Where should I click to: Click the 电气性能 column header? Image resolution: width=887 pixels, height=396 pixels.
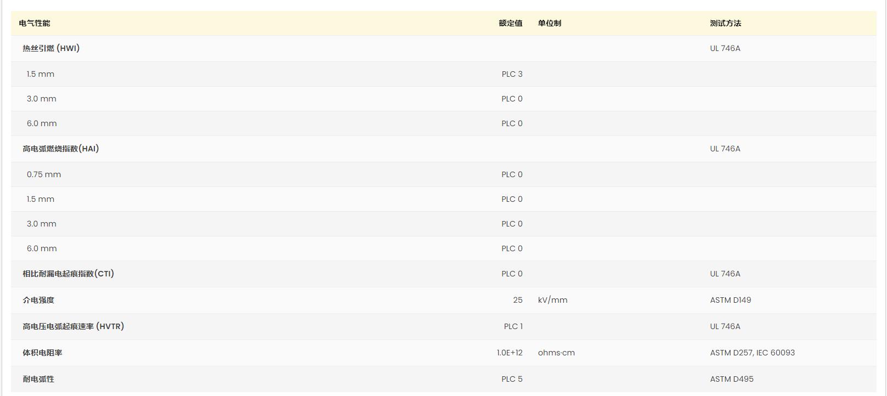pyautogui.click(x=35, y=23)
